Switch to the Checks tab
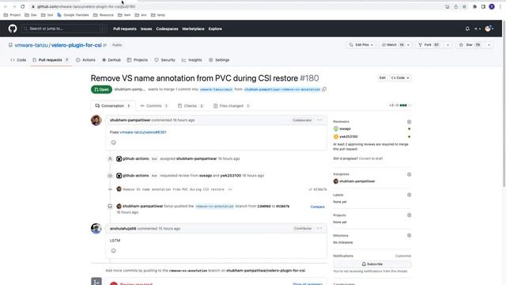The height and width of the screenshot is (285, 506). (191, 106)
